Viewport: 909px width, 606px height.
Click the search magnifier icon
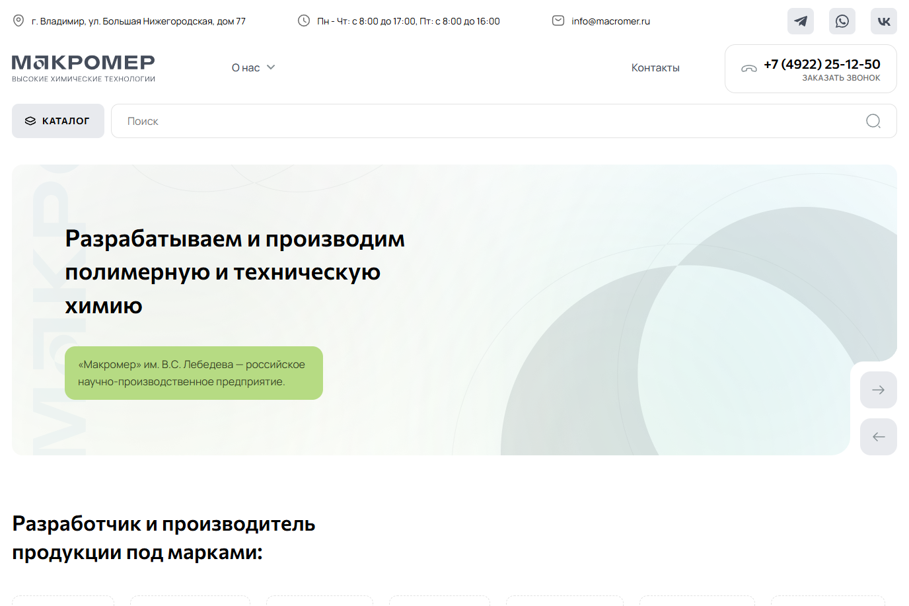pyautogui.click(x=873, y=121)
